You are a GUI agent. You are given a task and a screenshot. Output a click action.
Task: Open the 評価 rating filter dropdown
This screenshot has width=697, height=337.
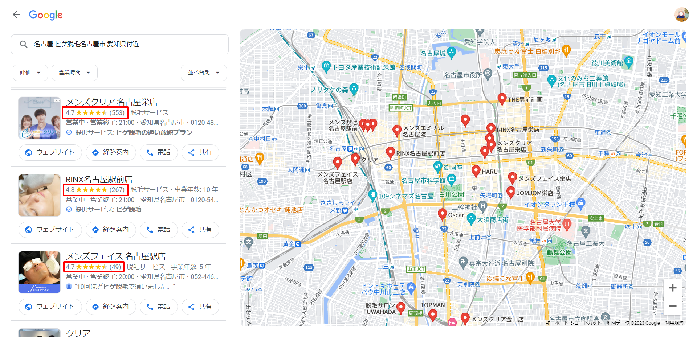pyautogui.click(x=30, y=73)
